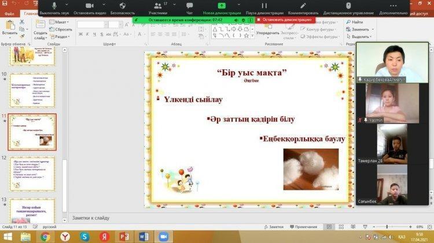
Task: Select slide 13 thumbnail
Action: [x=32, y=211]
